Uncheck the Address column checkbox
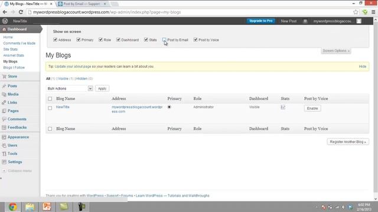The height and width of the screenshot is (212, 378). [55, 40]
